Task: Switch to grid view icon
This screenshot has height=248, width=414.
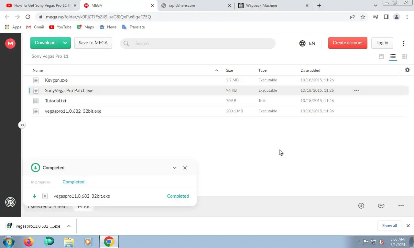Action: tap(405, 57)
